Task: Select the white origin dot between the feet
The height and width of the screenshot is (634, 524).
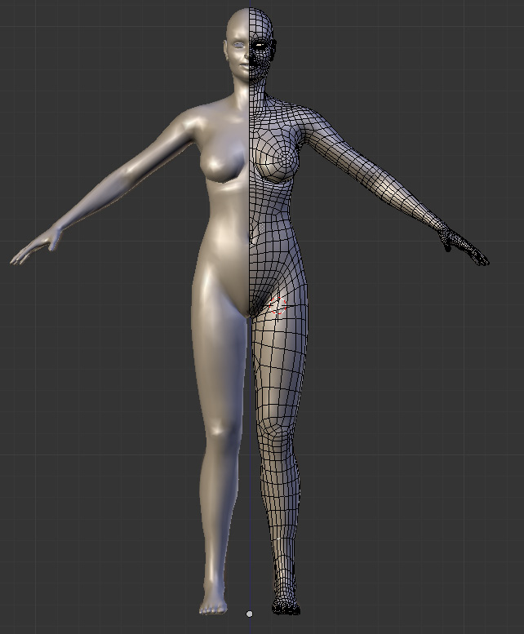Action: [x=250, y=614]
